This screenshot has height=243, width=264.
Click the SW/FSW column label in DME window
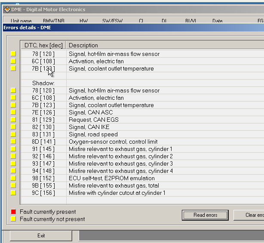tap(113, 21)
